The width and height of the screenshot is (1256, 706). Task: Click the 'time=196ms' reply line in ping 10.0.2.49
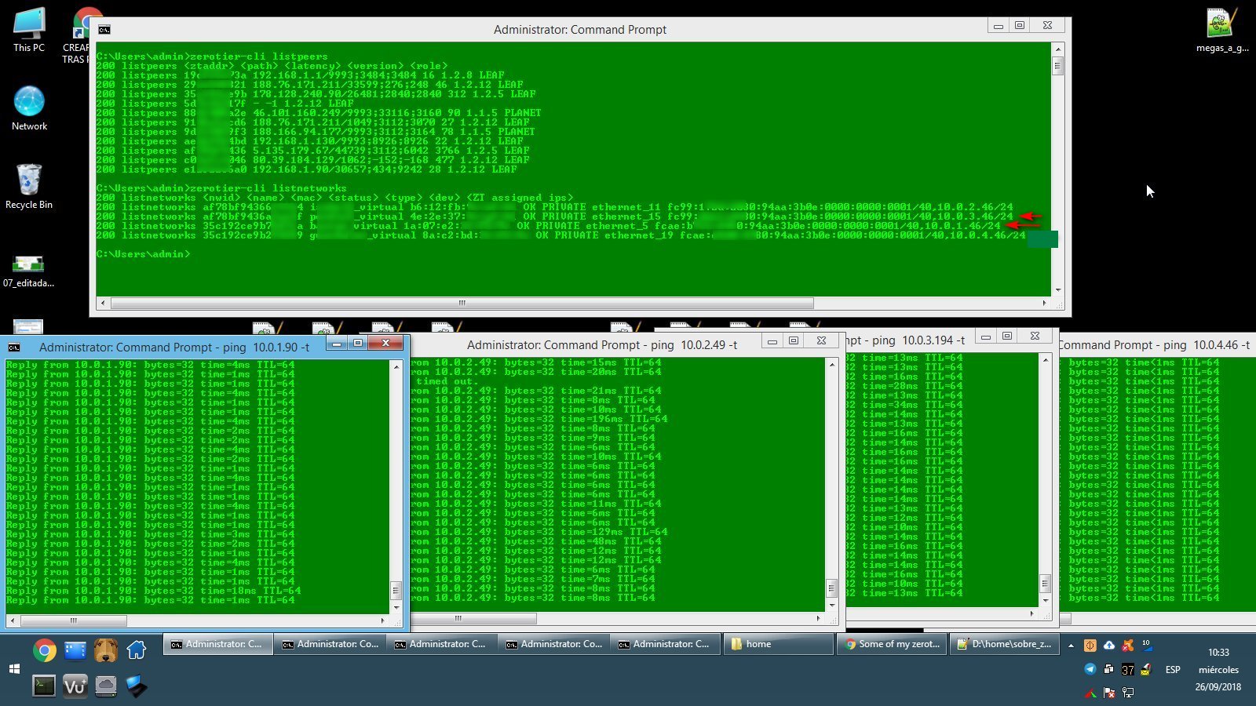(x=539, y=419)
